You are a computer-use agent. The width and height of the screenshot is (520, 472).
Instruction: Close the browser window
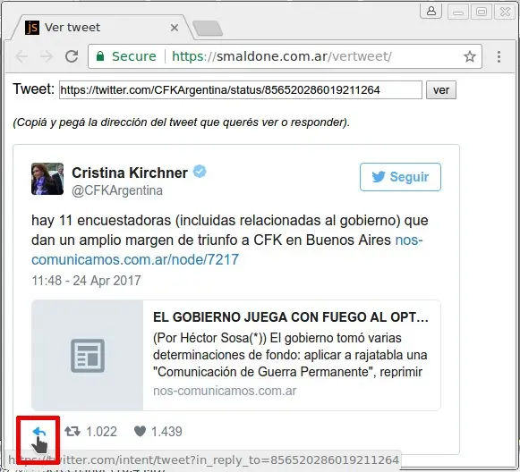click(x=505, y=12)
